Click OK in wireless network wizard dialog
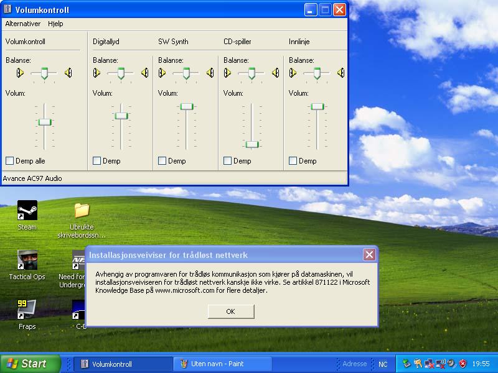The height and width of the screenshot is (373, 498). pos(231,311)
